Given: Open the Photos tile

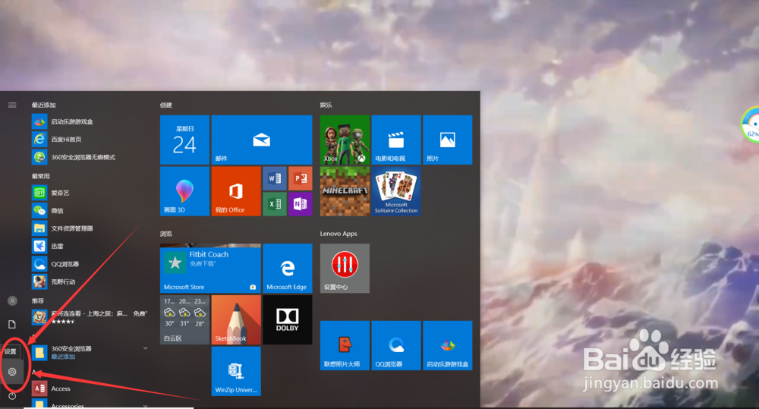Looking at the screenshot, I should [x=447, y=140].
